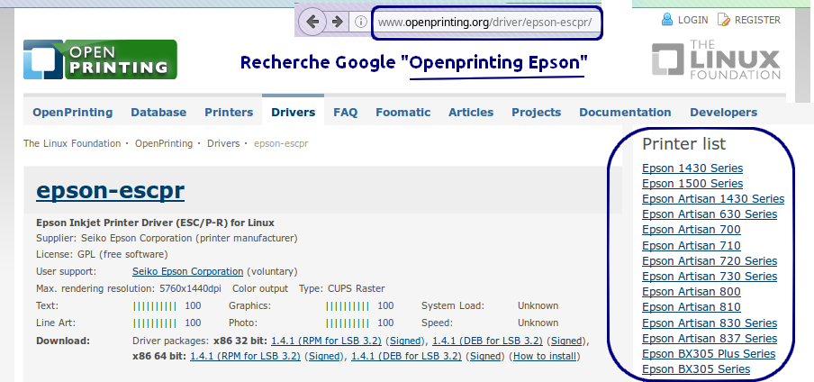Click the Linux Foundation logo
Viewport: 814px width, 382px height.
click(x=717, y=59)
